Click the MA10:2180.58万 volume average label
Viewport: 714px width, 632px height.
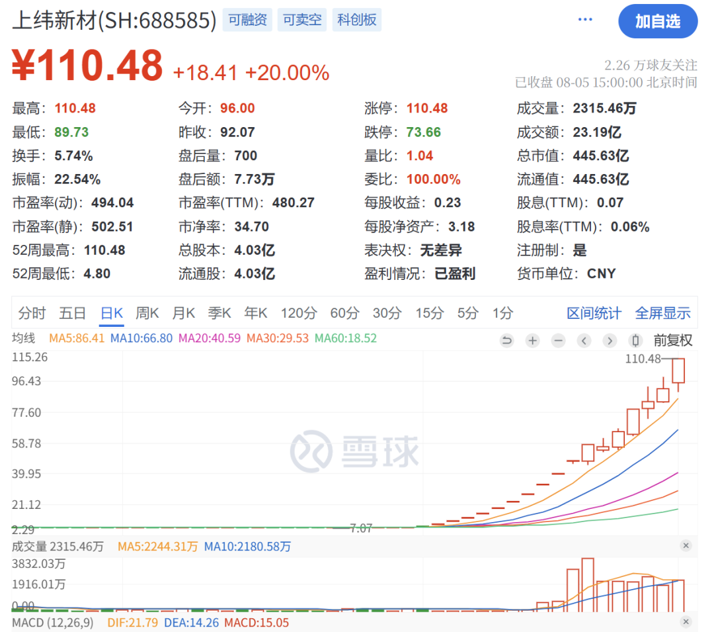tap(247, 547)
